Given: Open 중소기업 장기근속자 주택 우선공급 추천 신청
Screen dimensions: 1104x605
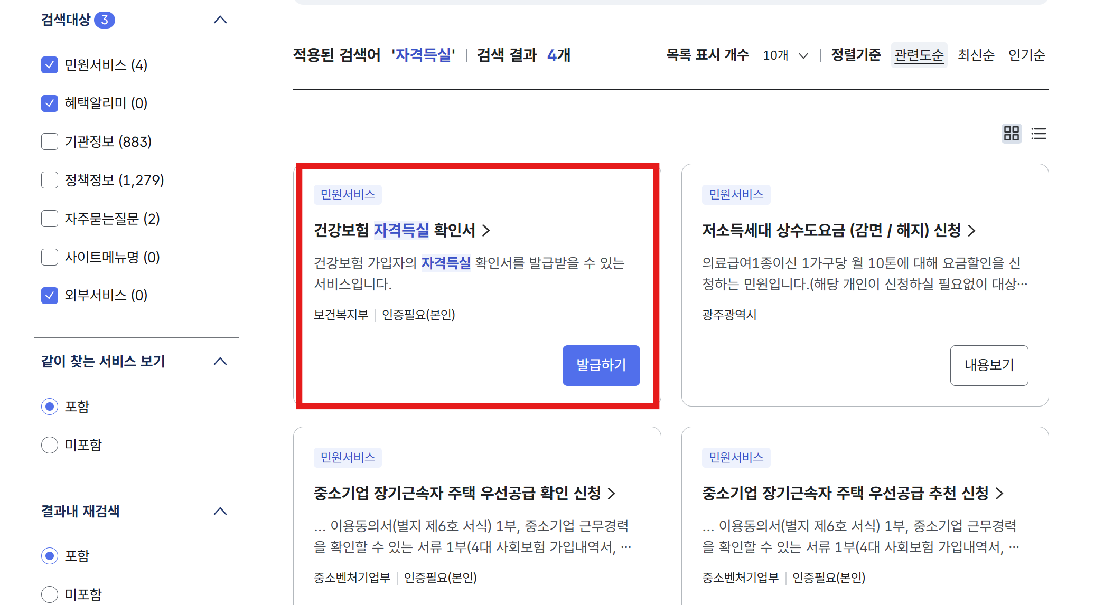Looking at the screenshot, I should coord(853,493).
